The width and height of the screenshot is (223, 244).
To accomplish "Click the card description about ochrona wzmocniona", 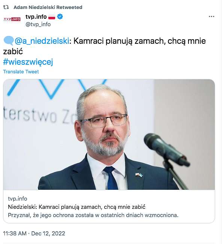I will (93, 215).
